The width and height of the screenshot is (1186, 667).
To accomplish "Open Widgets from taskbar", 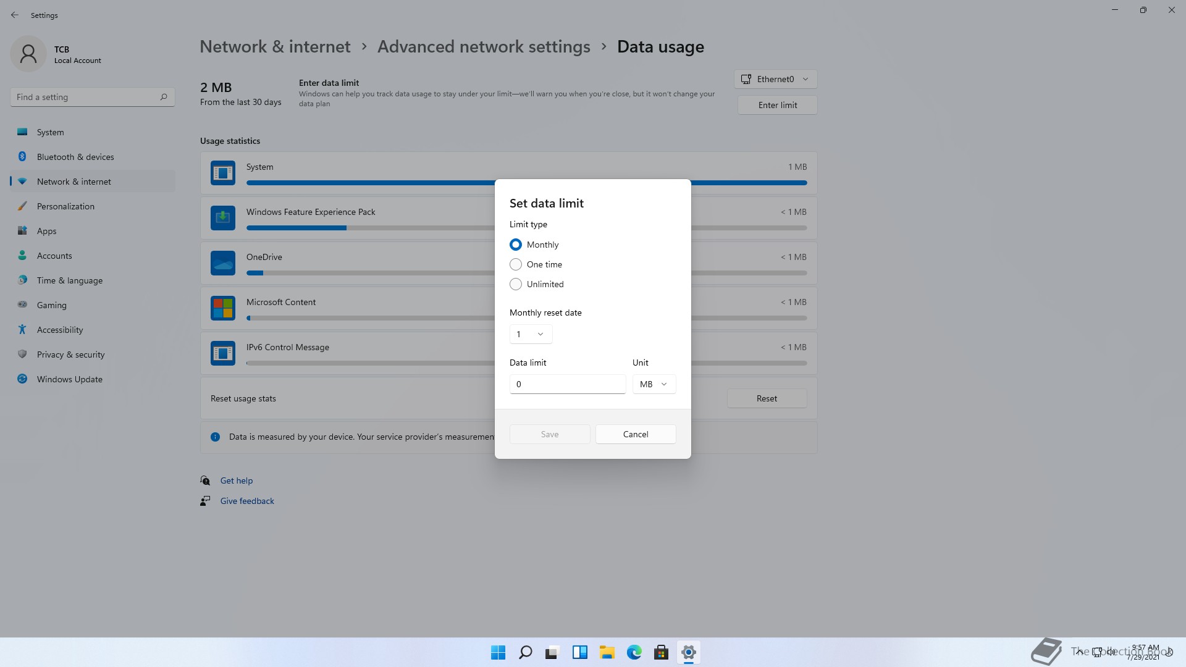I will (x=580, y=652).
